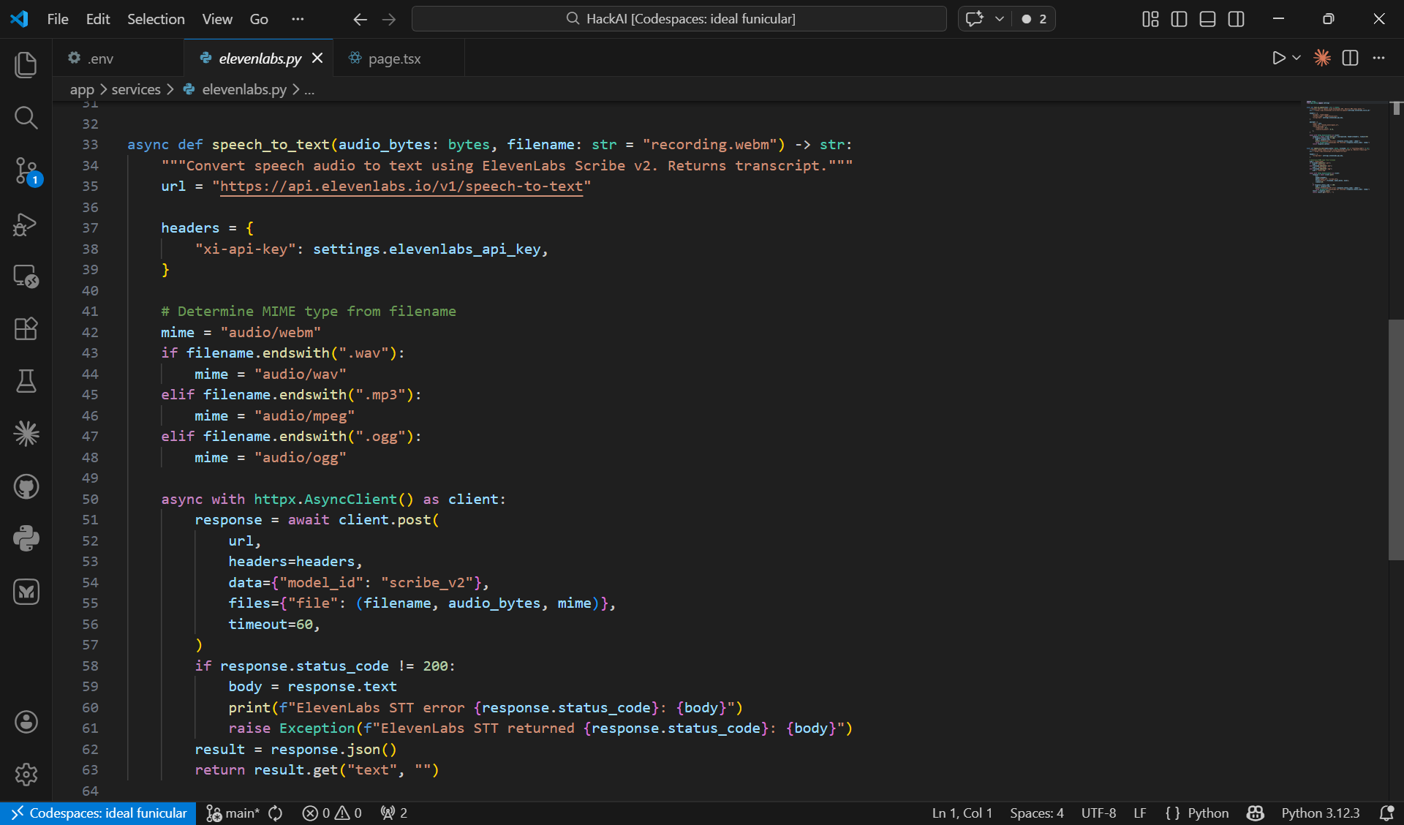
Task: Open the Selection menu
Action: click(156, 19)
